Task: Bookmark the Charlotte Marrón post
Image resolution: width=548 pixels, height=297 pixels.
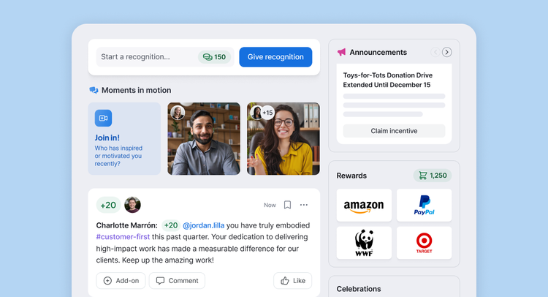Action: point(287,205)
